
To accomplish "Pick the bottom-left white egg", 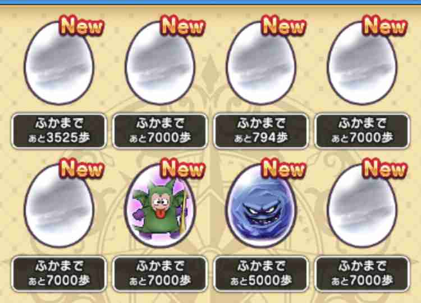I will click(59, 206).
